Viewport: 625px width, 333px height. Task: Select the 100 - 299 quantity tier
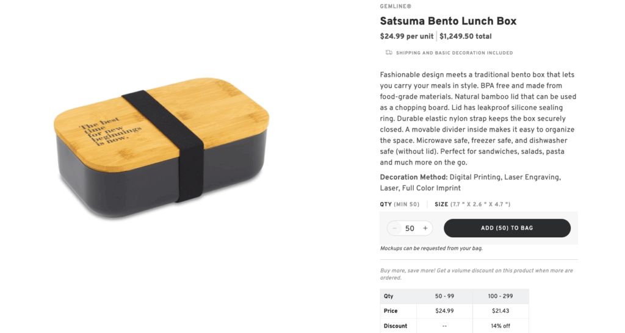[x=500, y=296]
